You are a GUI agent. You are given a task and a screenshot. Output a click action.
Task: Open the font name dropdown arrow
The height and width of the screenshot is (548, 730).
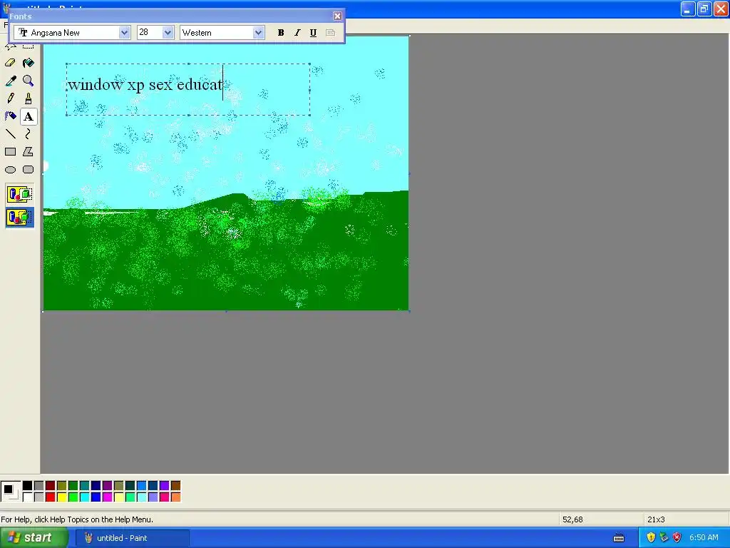point(124,33)
